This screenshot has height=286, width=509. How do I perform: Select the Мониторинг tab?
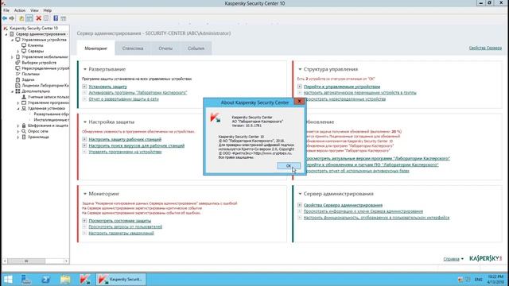[95, 48]
